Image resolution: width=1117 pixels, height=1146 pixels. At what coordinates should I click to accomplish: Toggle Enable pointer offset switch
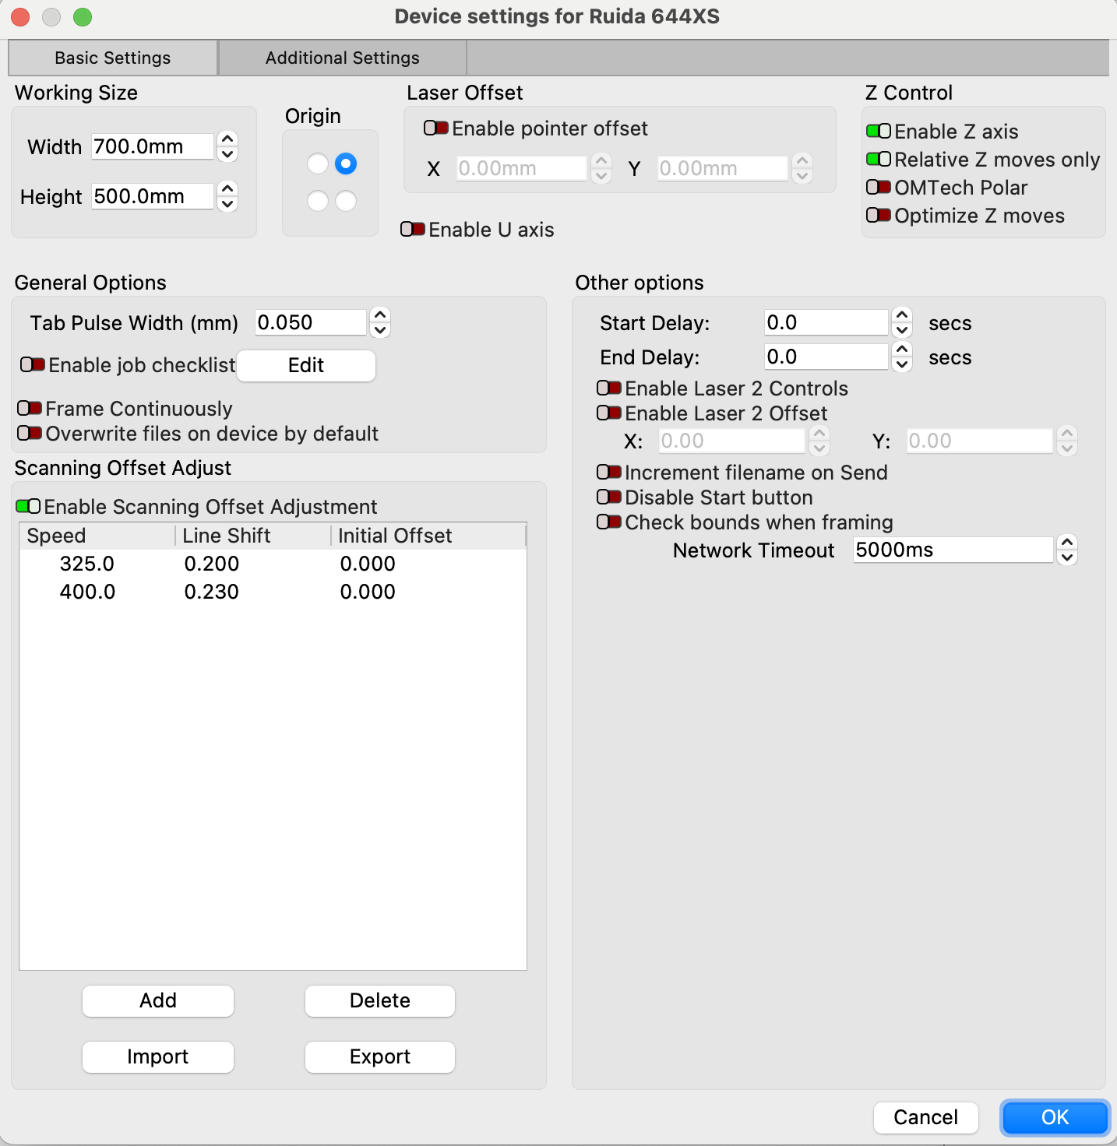tap(436, 128)
